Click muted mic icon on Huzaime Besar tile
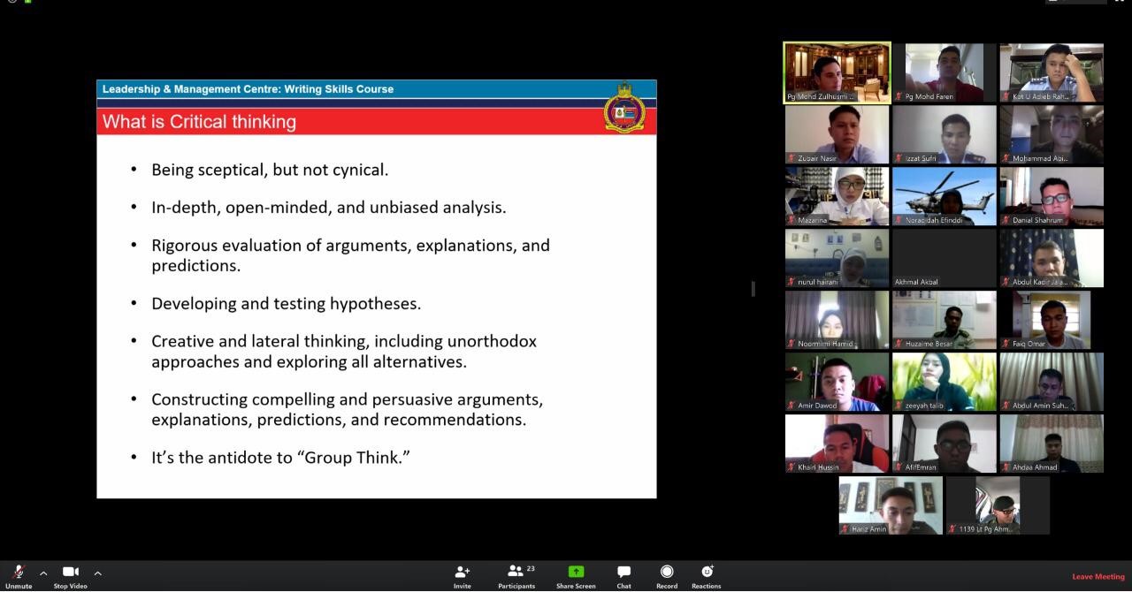The width and height of the screenshot is (1132, 592). pyautogui.click(x=899, y=344)
